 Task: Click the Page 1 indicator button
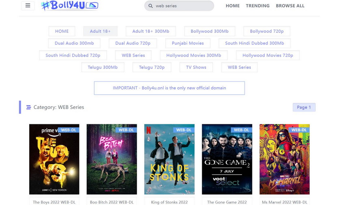click(x=304, y=107)
